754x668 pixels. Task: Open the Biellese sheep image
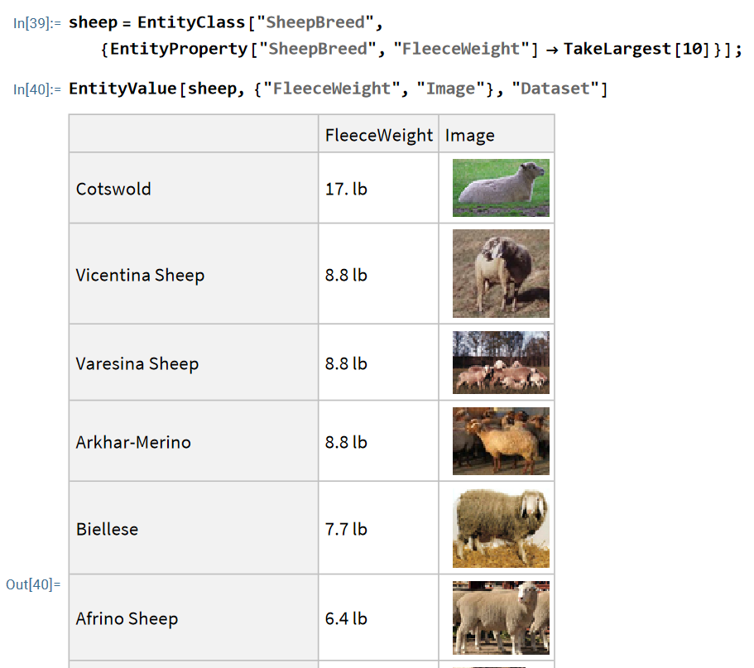coord(501,527)
